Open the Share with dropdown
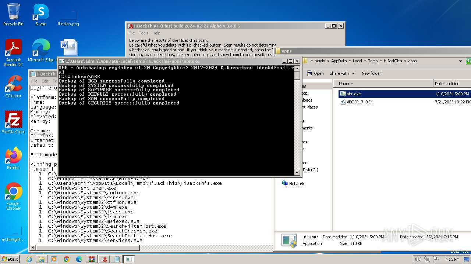The width and height of the screenshot is (471, 264). (342, 73)
